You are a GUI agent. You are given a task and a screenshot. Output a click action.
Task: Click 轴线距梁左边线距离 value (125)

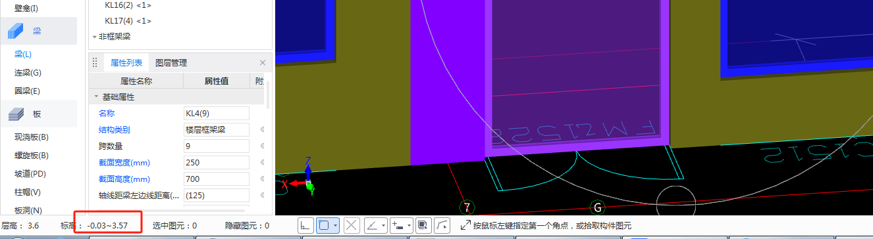217,196
